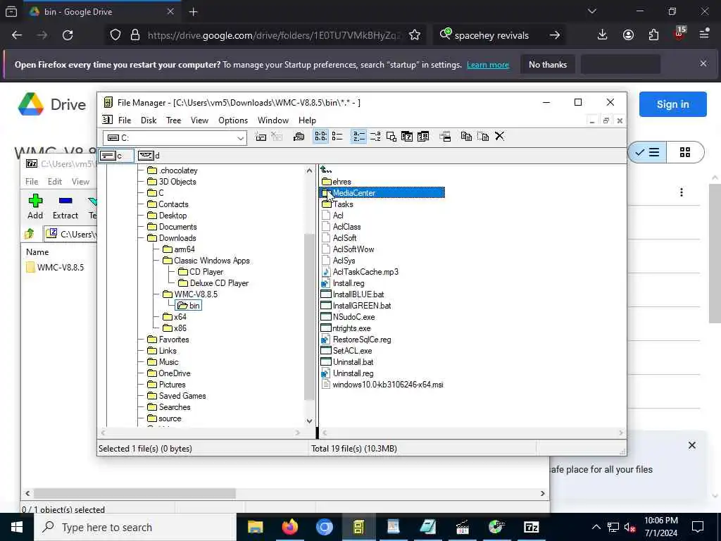
Task: Click the Move files toolbar icon
Action: tap(483, 137)
